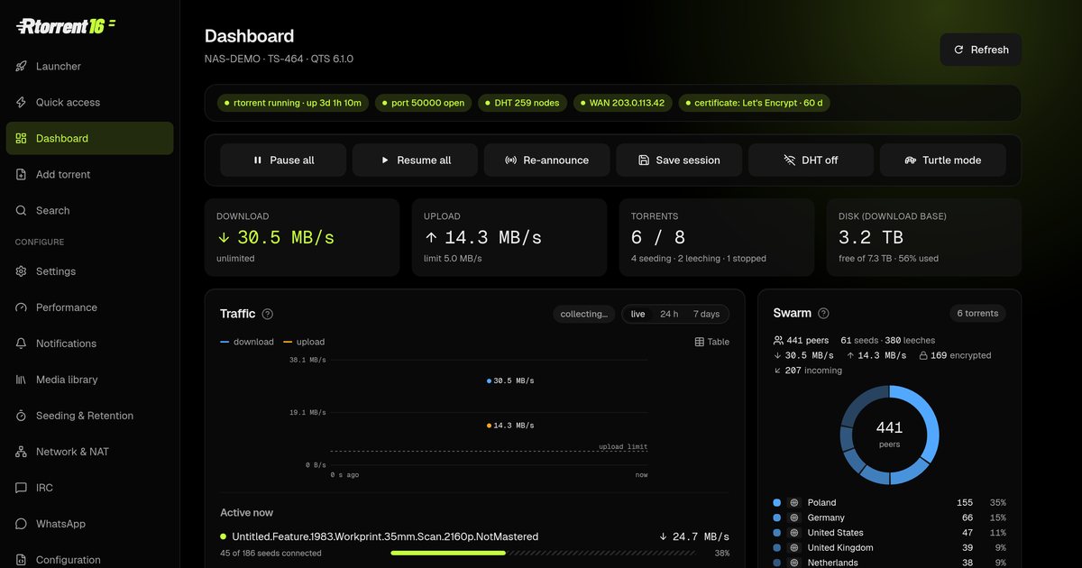Click the IRC chat bubble icon
The height and width of the screenshot is (568, 1082).
21,488
